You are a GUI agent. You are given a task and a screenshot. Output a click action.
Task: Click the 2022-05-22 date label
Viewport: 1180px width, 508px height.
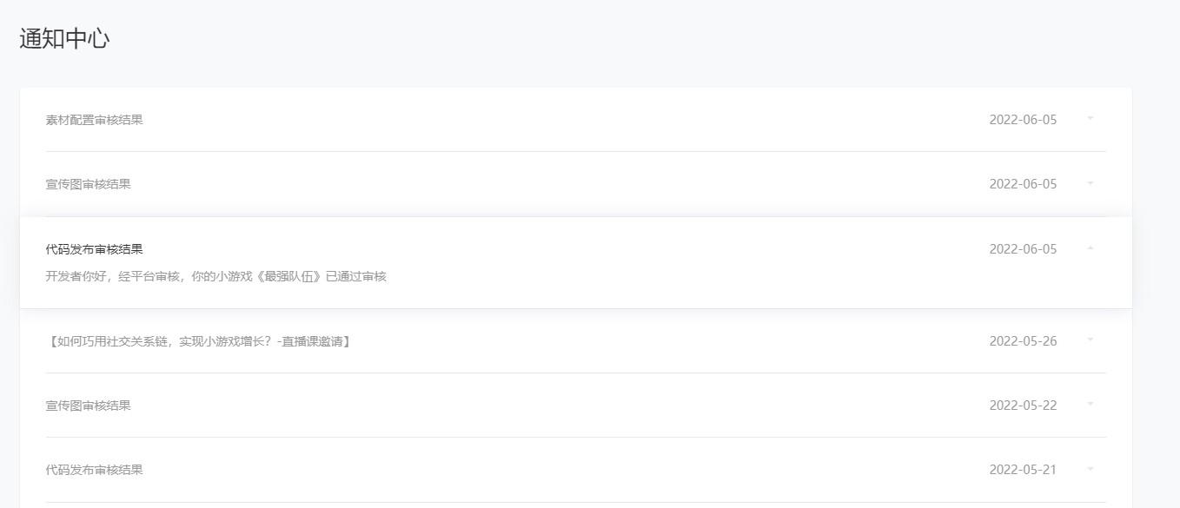1023,406
